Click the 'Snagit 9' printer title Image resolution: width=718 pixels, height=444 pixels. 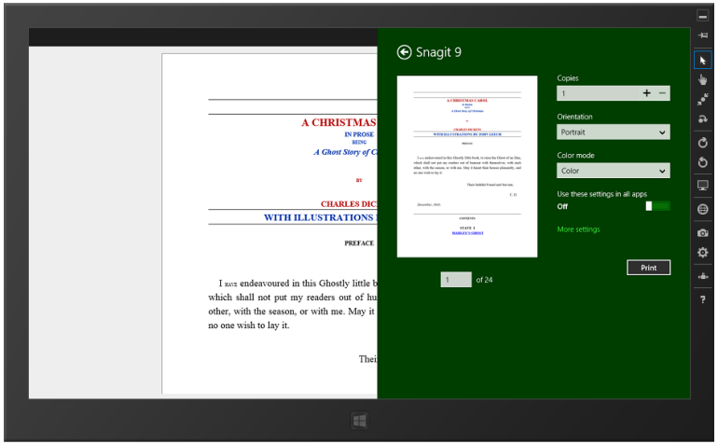[438, 52]
